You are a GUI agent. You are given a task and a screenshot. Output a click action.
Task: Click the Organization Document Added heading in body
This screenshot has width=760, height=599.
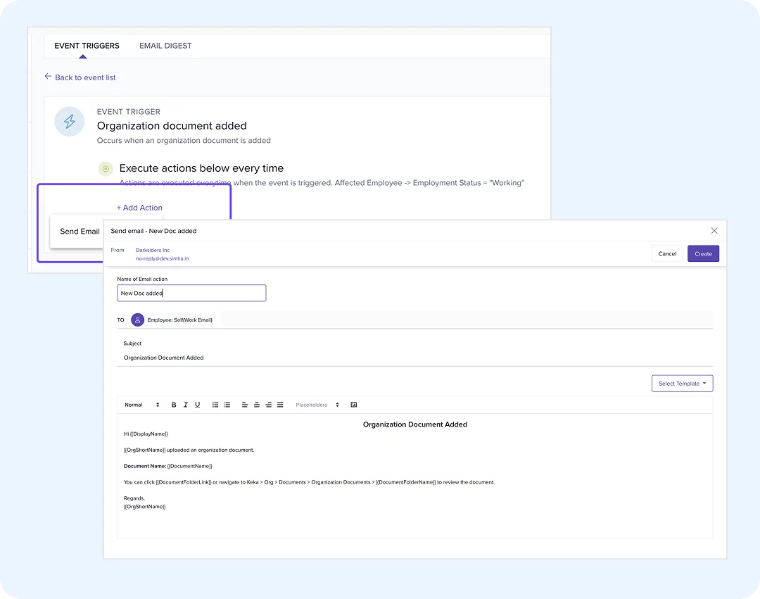pos(415,424)
